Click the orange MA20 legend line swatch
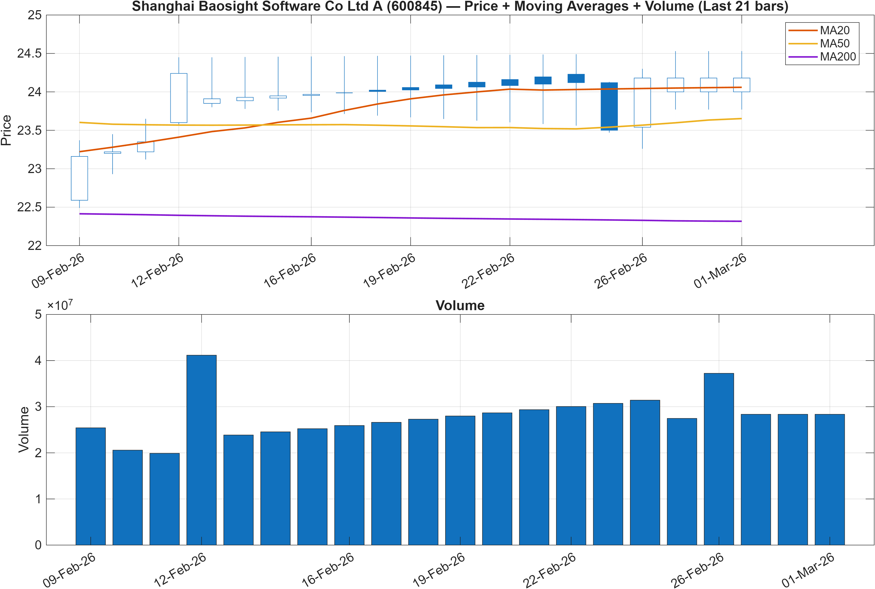 pos(802,30)
